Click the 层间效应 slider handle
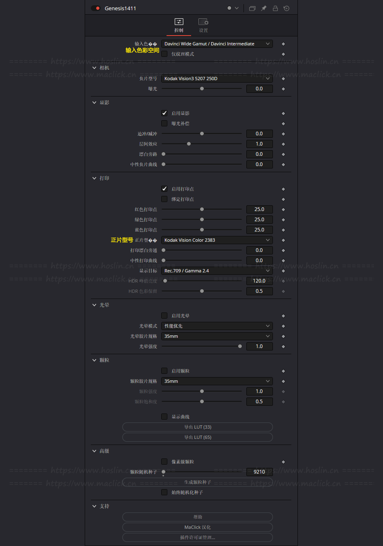 click(189, 144)
